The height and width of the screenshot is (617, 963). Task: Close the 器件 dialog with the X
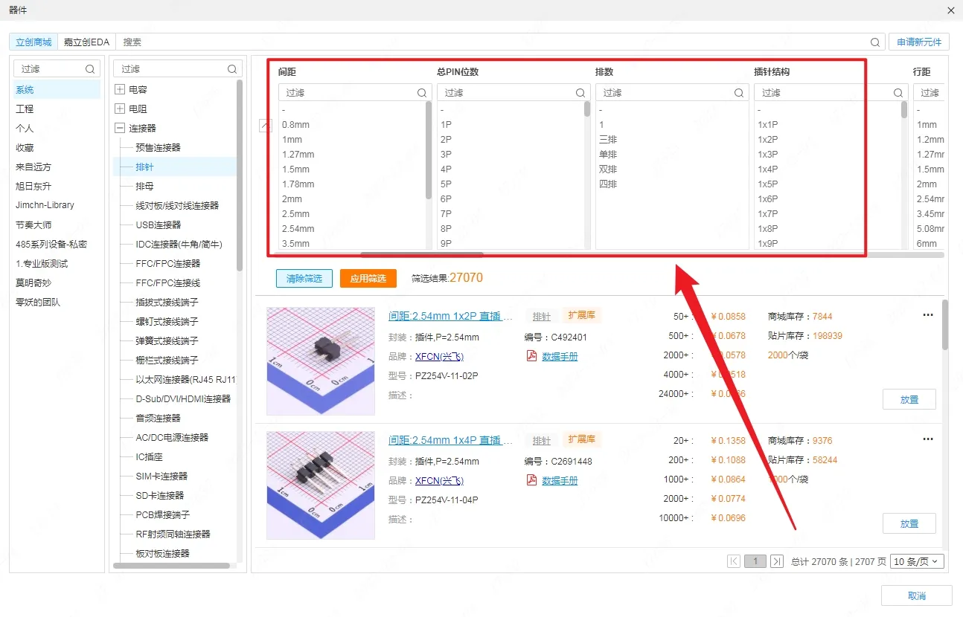point(951,10)
